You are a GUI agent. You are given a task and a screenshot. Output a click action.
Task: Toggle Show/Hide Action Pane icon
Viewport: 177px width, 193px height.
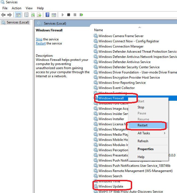pos(54,15)
